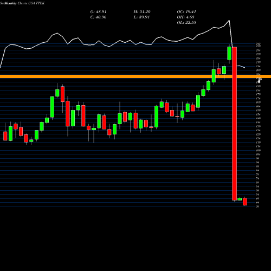Viewport: 271px width, 271px height.
Task: Select the OL: 22.55 reading
Action: (186, 23)
